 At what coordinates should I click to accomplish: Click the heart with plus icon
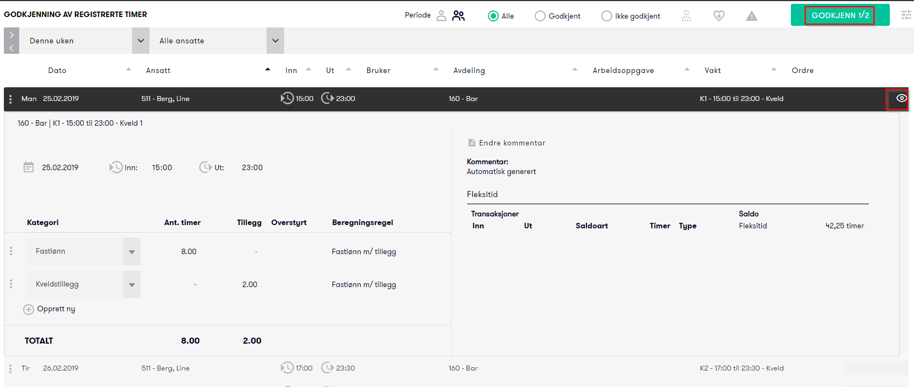[x=719, y=16]
